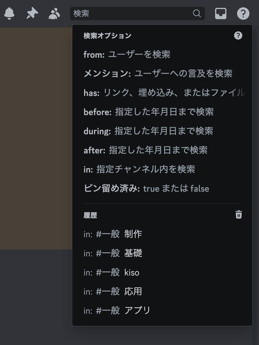Choose the has: リンク、埋め込み option
259x345 pixels.
[x=162, y=93]
